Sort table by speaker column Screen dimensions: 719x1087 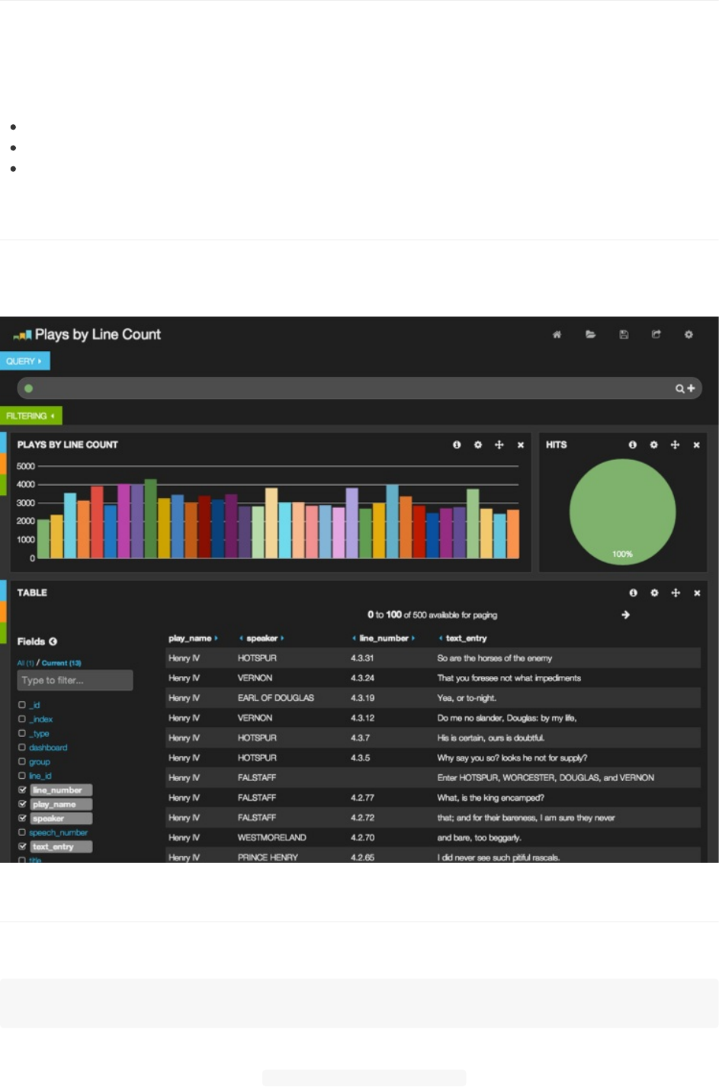(x=262, y=638)
